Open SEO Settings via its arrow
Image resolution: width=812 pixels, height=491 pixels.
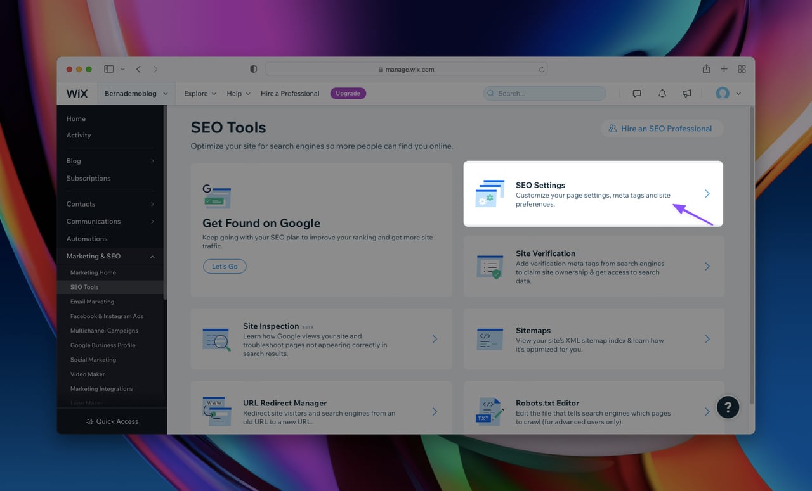tap(707, 194)
